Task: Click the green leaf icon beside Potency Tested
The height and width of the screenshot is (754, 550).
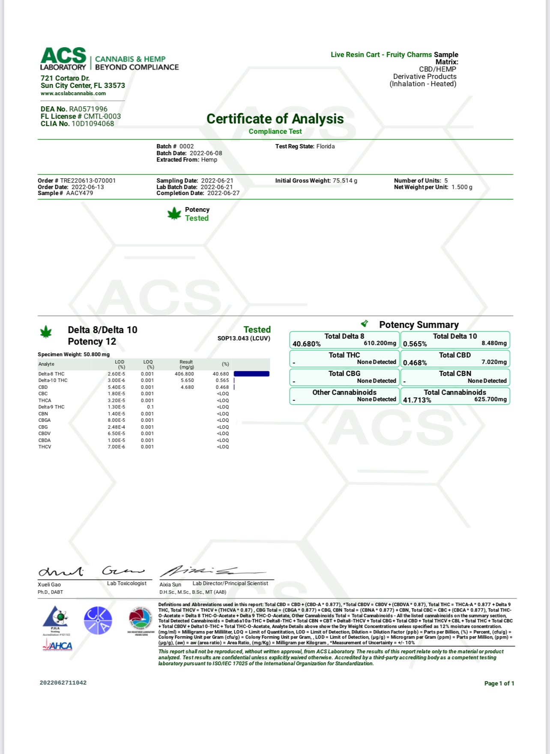Action: coord(174,213)
